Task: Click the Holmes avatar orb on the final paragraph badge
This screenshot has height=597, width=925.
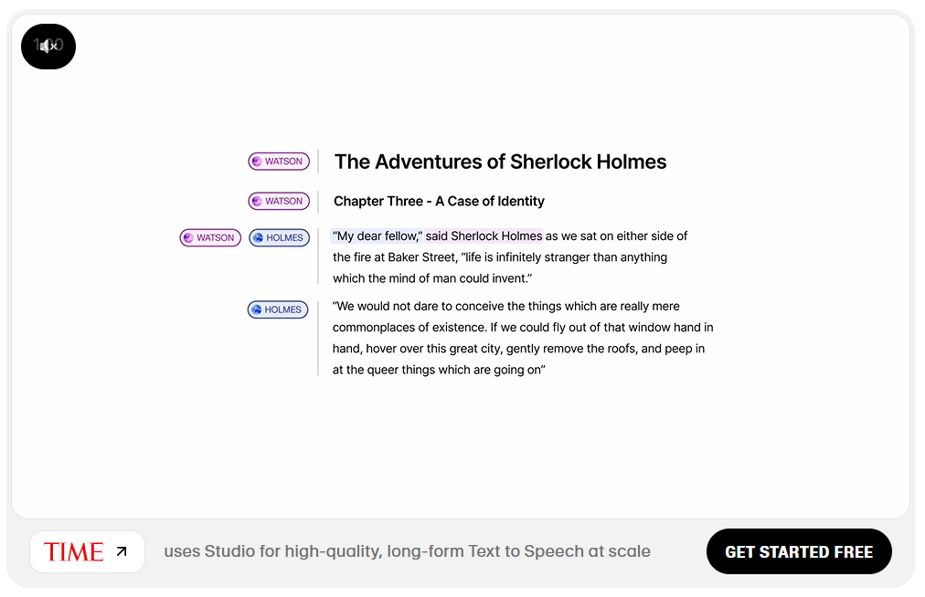Action: click(x=254, y=309)
